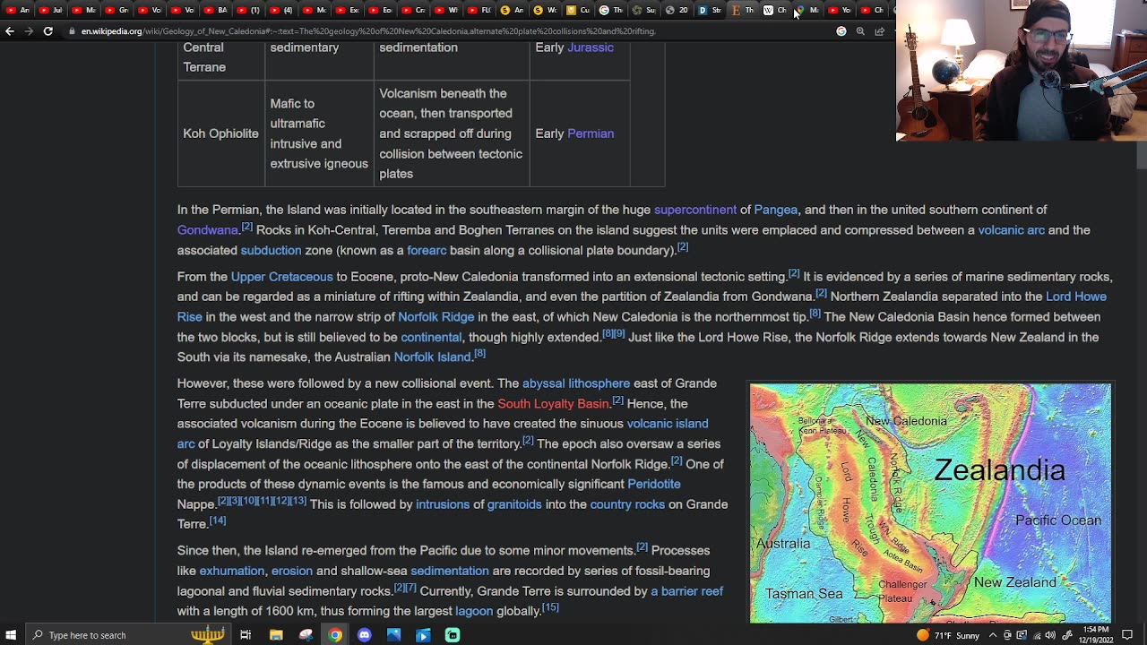This screenshot has height=645, width=1147.
Task: Open the Movies app on taskbar
Action: (x=423, y=635)
